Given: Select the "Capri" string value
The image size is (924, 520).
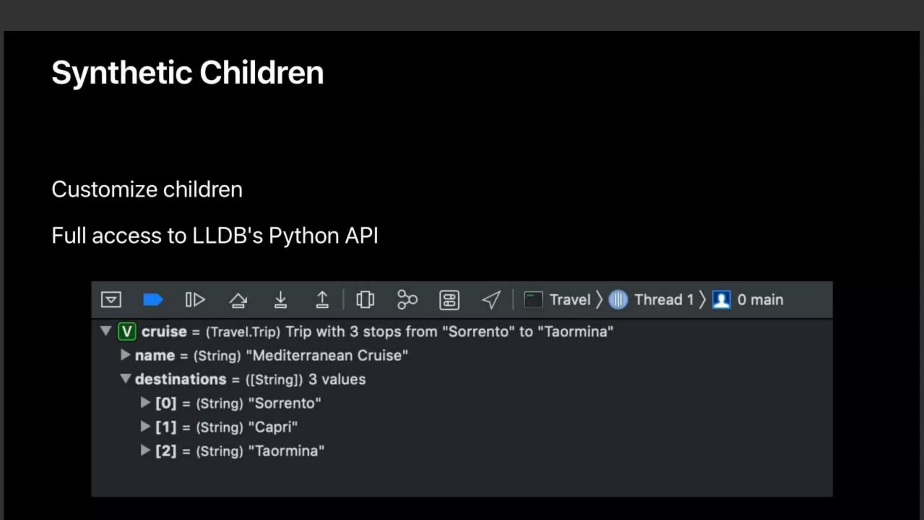Looking at the screenshot, I should (273, 427).
